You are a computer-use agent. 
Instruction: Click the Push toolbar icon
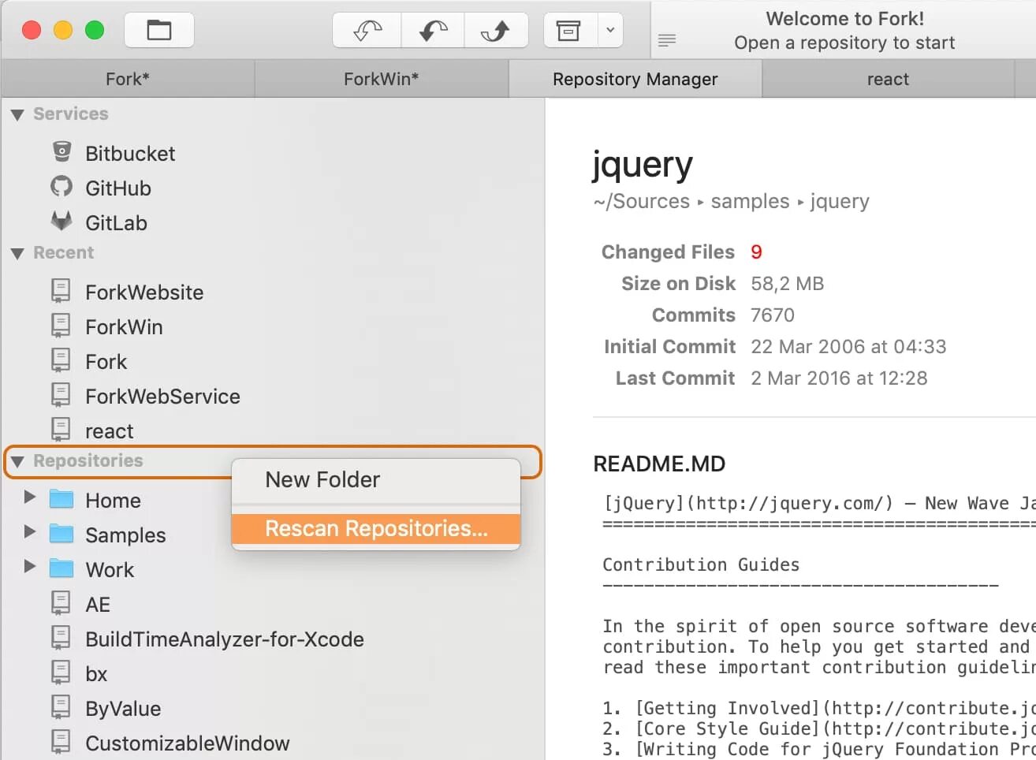(x=496, y=31)
